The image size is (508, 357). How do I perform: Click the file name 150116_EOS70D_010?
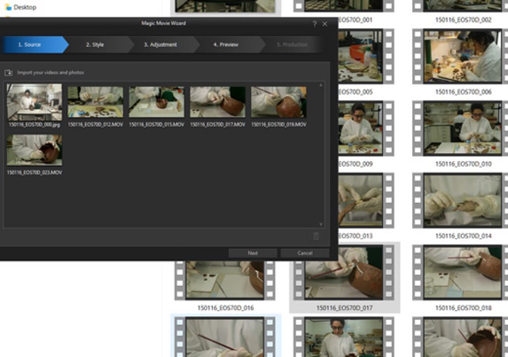(x=463, y=164)
